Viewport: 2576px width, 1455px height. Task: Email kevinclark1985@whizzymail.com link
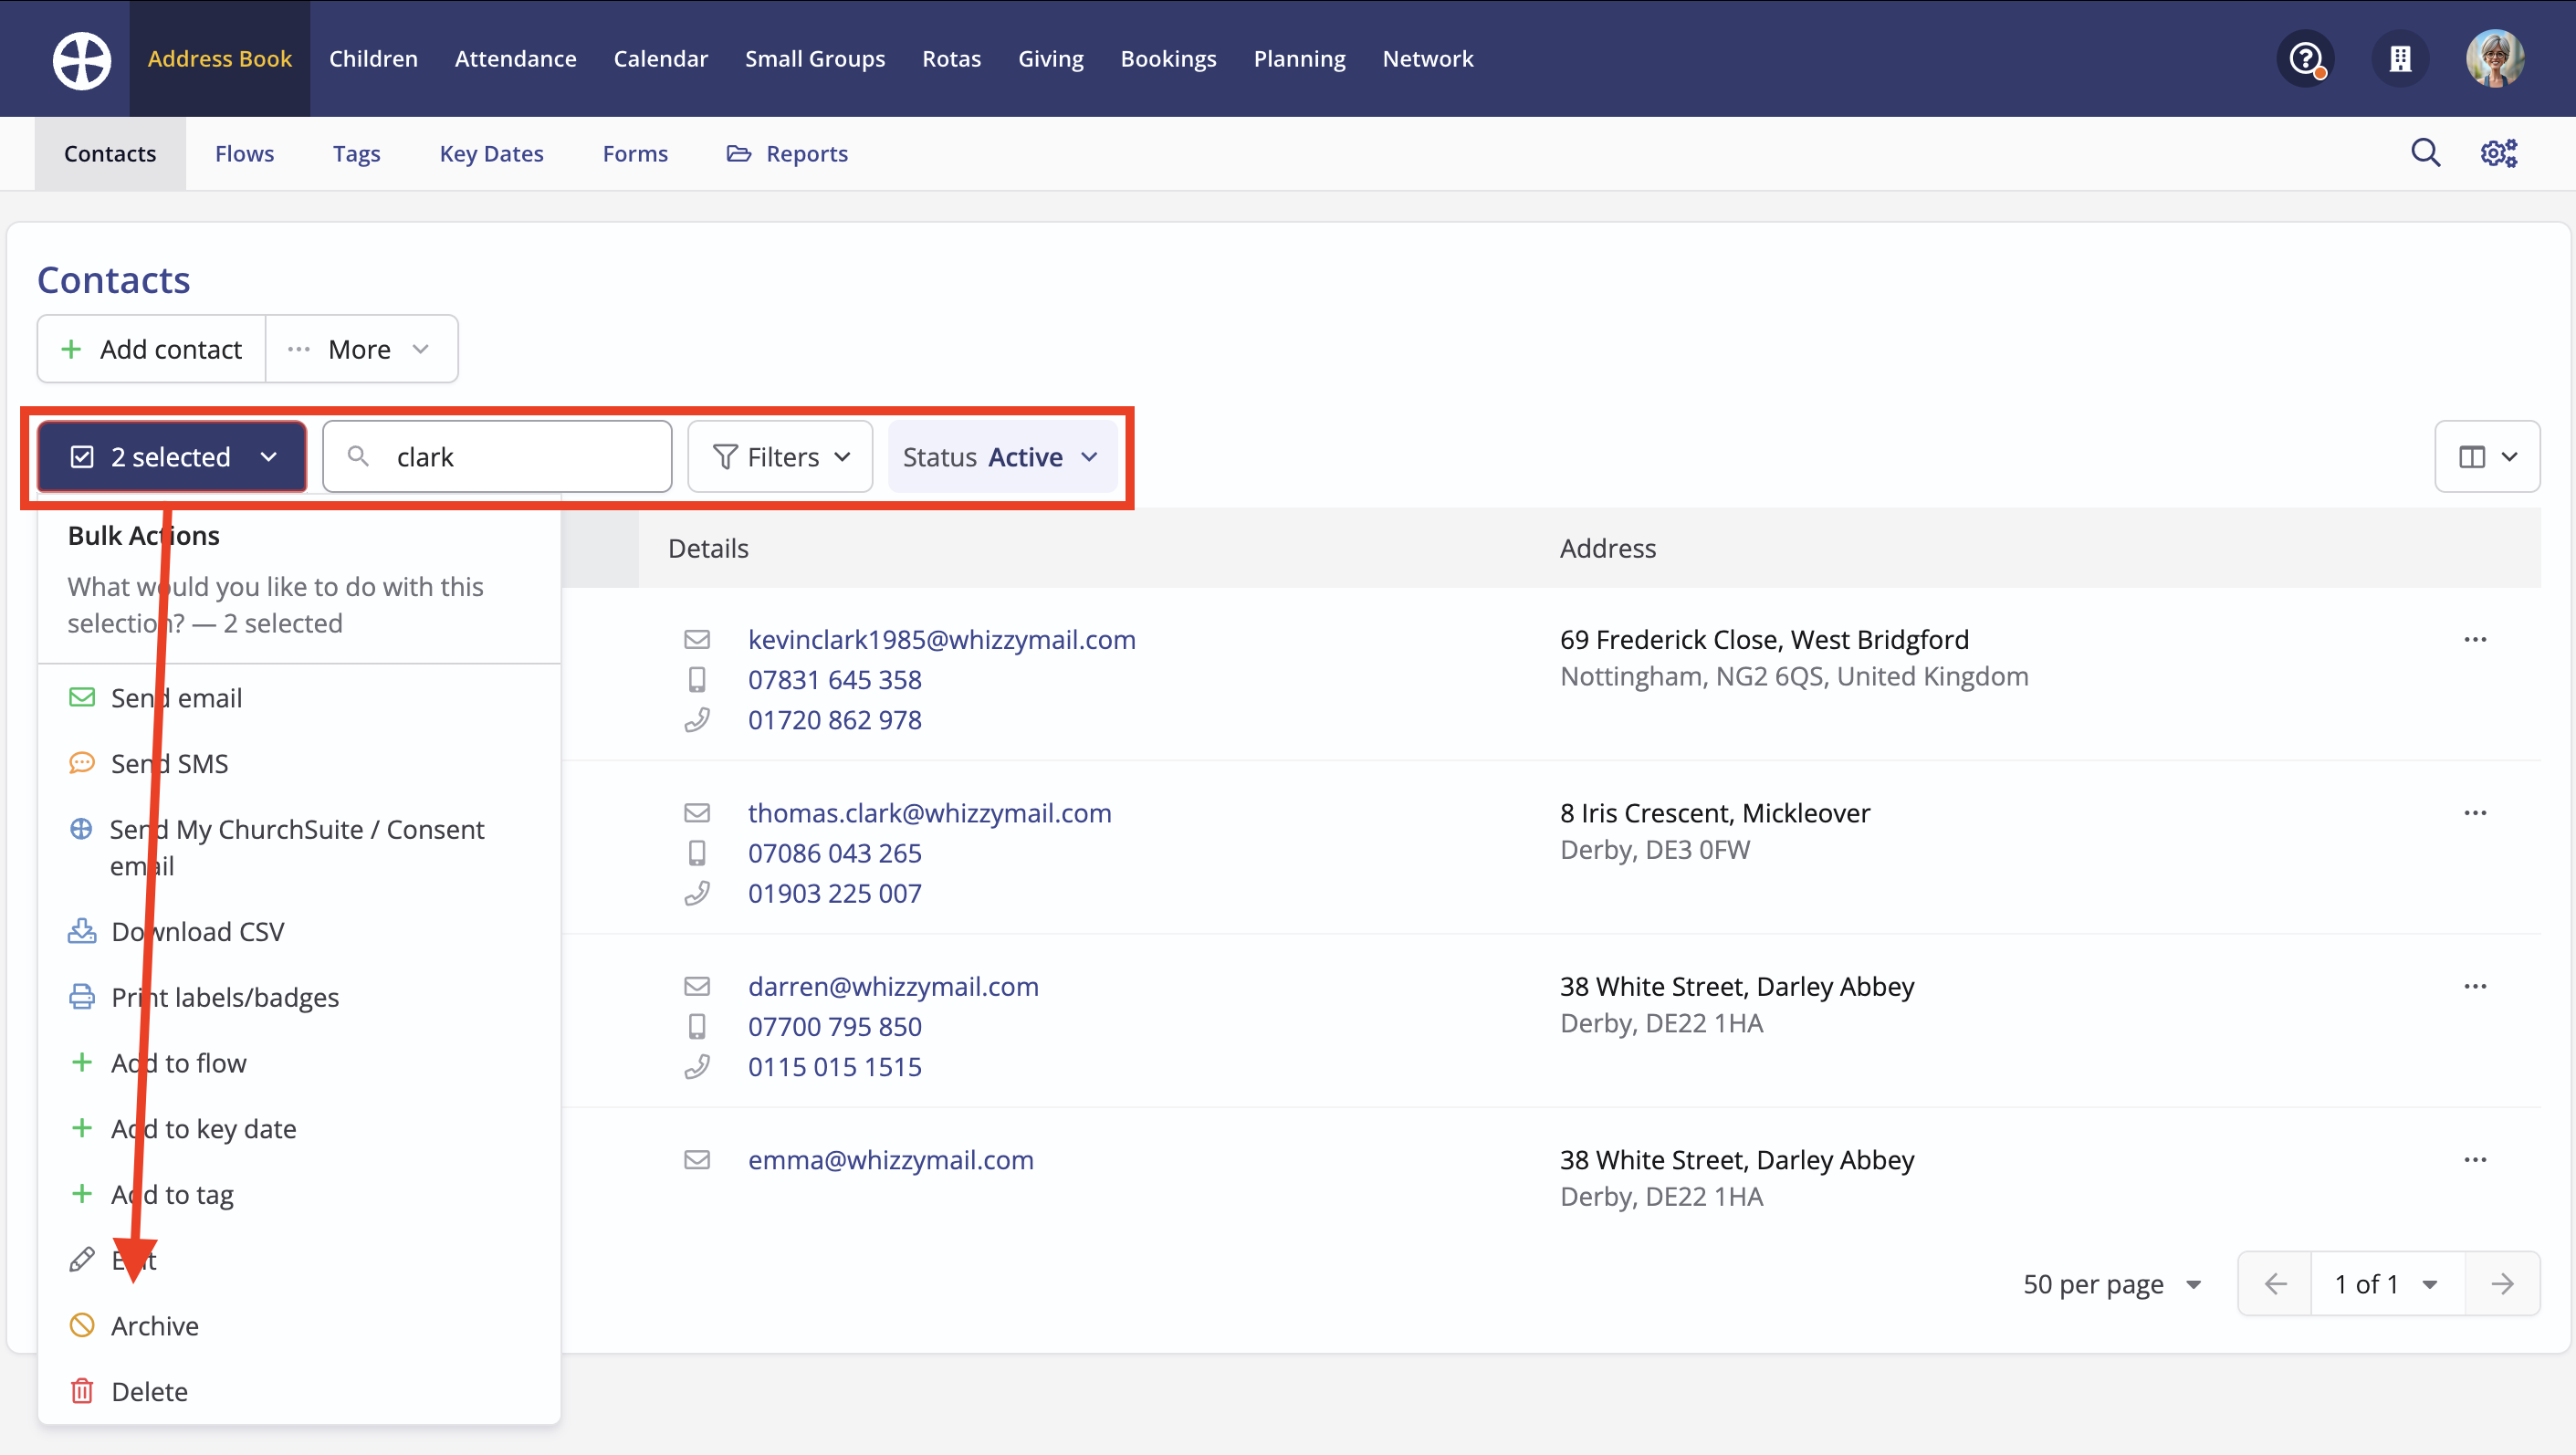point(941,640)
